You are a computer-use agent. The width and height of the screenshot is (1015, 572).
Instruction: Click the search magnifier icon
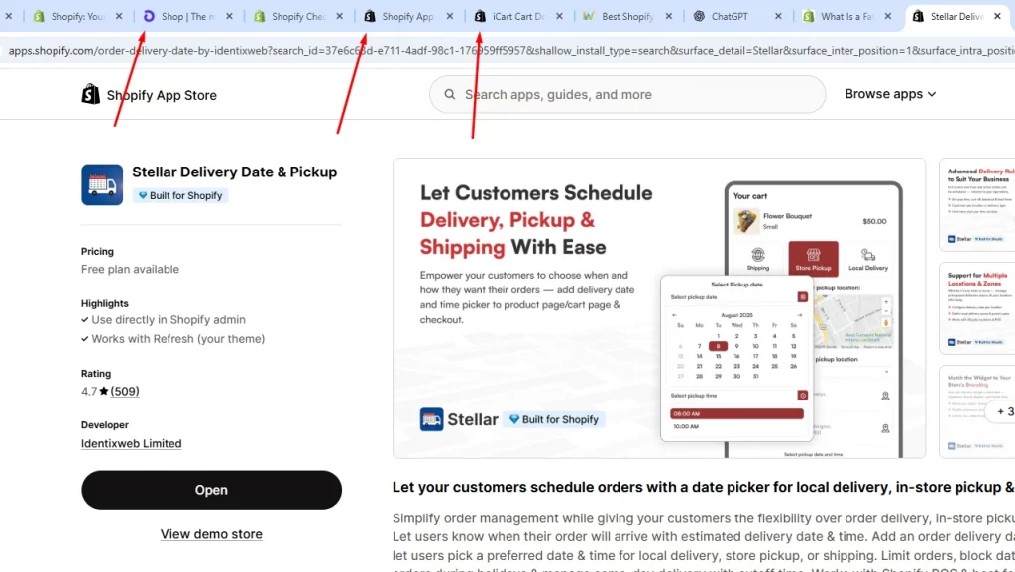[450, 94]
